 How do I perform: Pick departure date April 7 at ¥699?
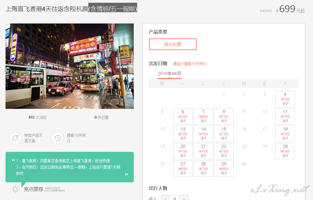(x=203, y=116)
